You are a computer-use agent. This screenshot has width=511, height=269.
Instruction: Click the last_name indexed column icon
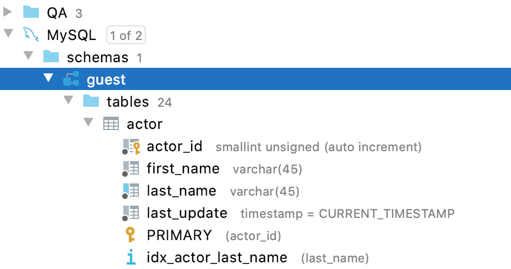tap(131, 191)
